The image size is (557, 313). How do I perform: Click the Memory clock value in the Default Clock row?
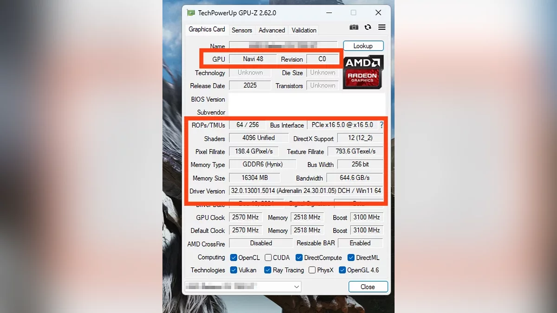point(307,230)
